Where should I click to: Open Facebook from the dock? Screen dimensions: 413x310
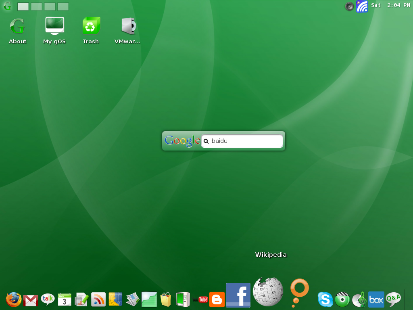(238, 295)
